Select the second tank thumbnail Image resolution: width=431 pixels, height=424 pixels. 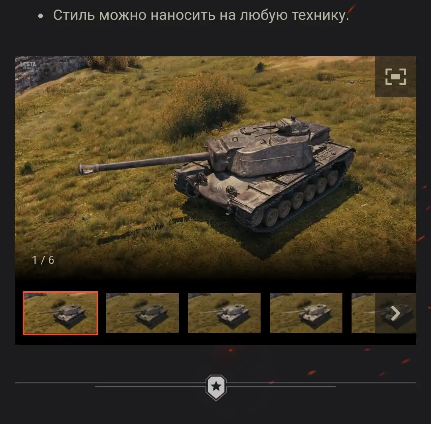142,313
